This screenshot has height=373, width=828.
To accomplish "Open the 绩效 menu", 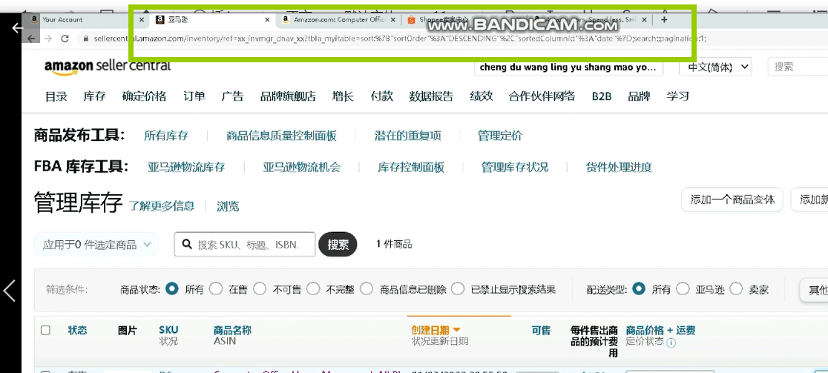I will (x=481, y=96).
